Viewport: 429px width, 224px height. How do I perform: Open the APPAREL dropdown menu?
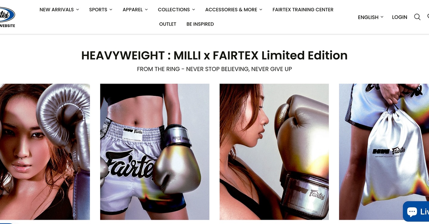(x=135, y=10)
